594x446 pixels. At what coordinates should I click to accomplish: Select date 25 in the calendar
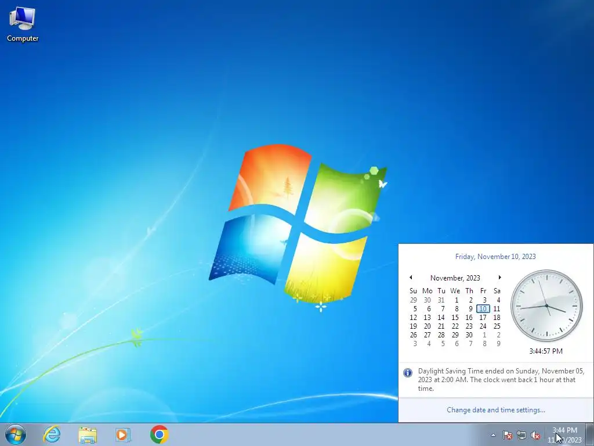pyautogui.click(x=497, y=326)
